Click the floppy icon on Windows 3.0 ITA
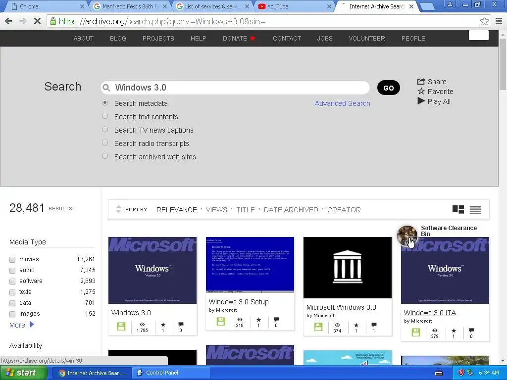The image size is (507, 380). pyautogui.click(x=416, y=332)
